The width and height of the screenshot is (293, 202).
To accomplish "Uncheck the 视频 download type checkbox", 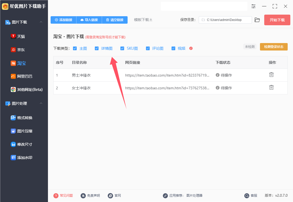I will 173,48.
